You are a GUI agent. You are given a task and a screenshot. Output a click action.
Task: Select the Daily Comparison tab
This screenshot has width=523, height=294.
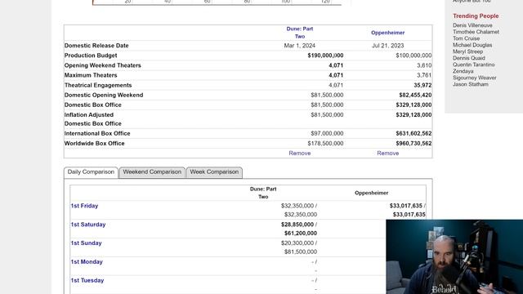[91, 172]
